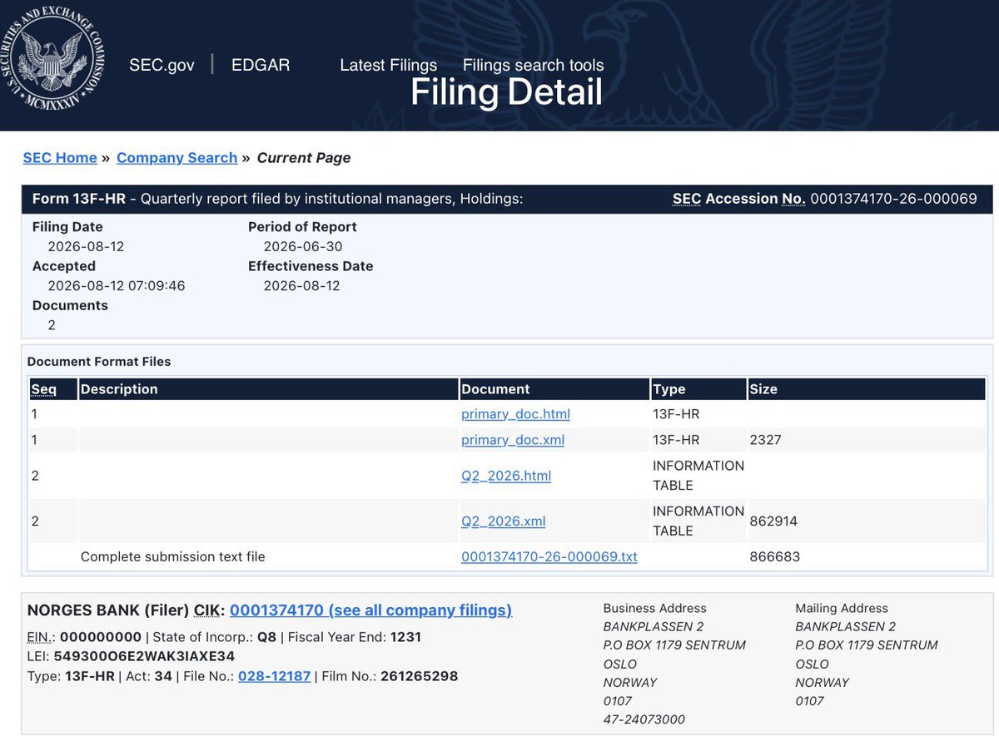Screen dimensions: 999x736
Task: Open Q2_2026.html information table
Action: pos(506,476)
